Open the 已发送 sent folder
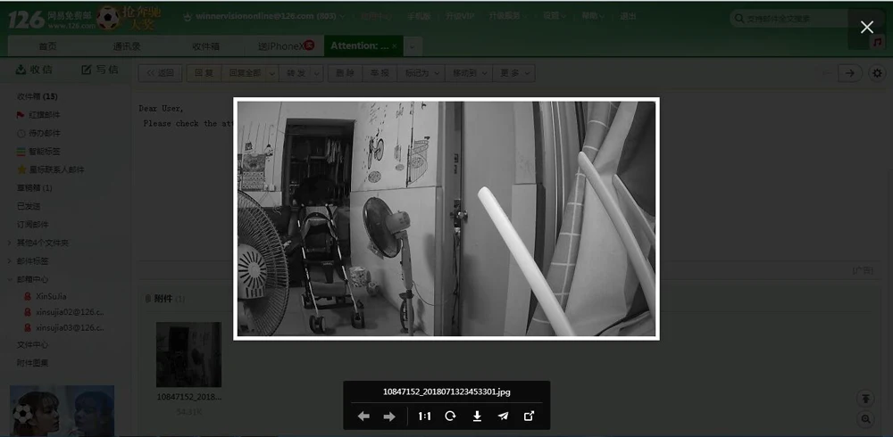This screenshot has width=893, height=437. [x=29, y=205]
